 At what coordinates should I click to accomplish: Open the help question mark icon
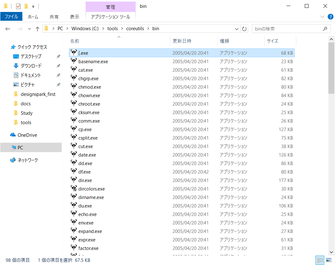[330, 17]
